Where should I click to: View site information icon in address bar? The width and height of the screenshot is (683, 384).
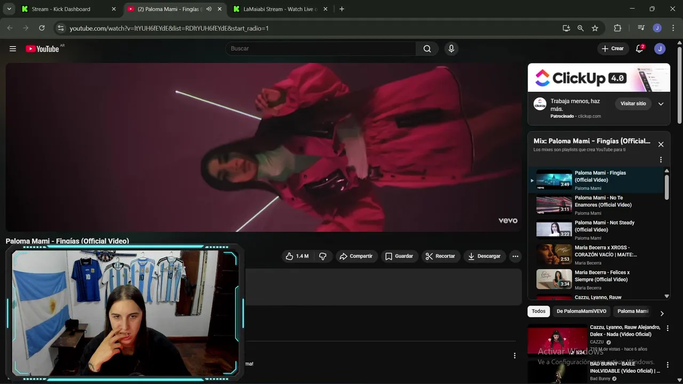tap(61, 28)
